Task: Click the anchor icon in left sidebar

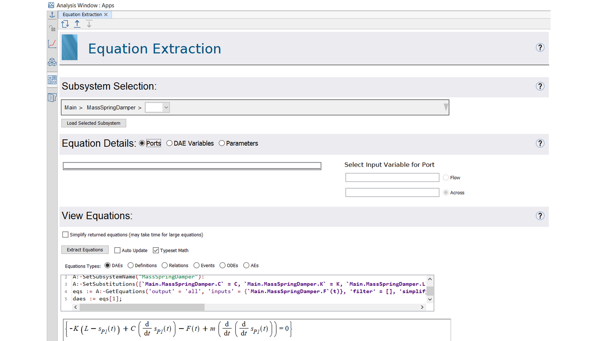Action: [x=52, y=15]
